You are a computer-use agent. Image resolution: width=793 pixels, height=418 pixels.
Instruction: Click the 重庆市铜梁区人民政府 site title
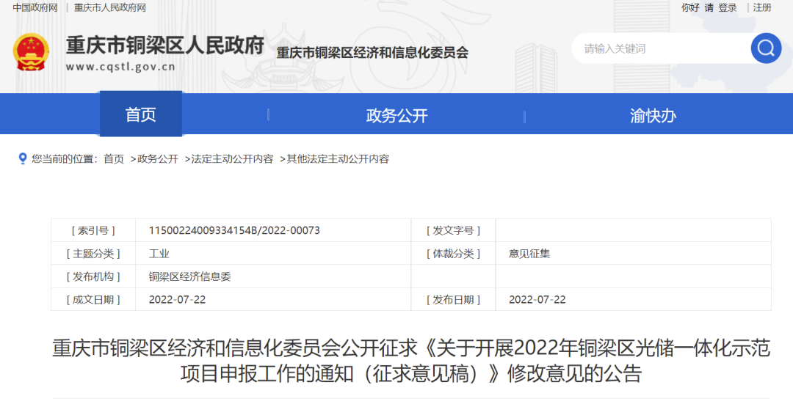[x=164, y=45]
